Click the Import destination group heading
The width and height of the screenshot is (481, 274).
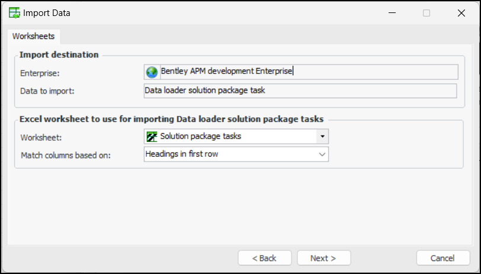[59, 54]
